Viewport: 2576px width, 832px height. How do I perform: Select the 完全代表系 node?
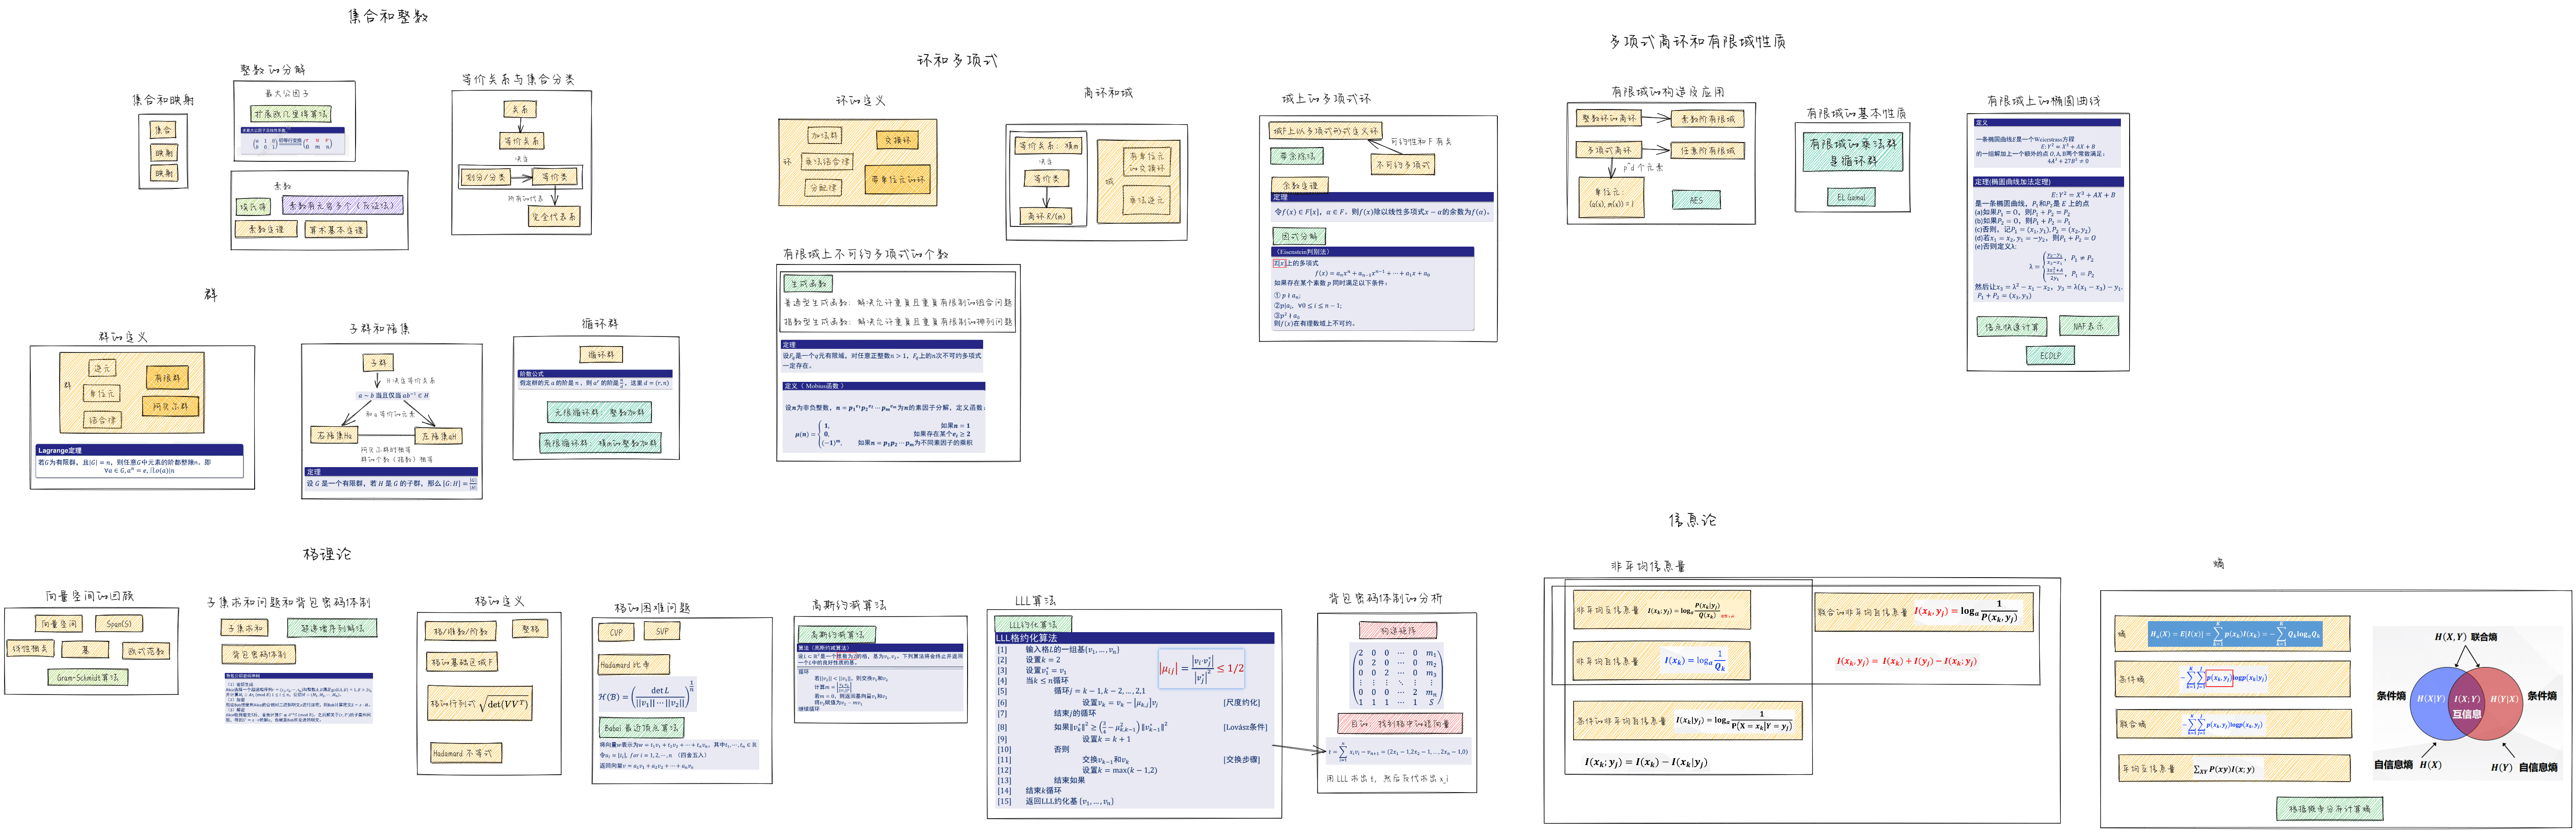[554, 217]
